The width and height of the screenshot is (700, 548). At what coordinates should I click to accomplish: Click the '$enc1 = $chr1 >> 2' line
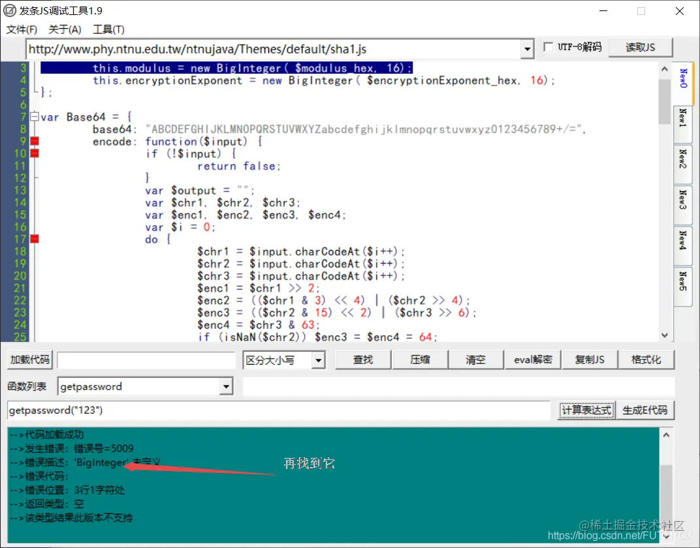259,288
